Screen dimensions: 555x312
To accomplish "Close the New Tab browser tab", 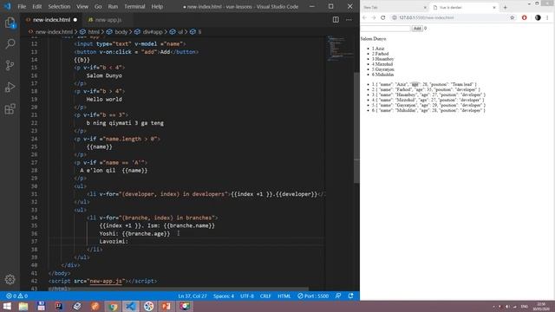I will click(425, 8).
